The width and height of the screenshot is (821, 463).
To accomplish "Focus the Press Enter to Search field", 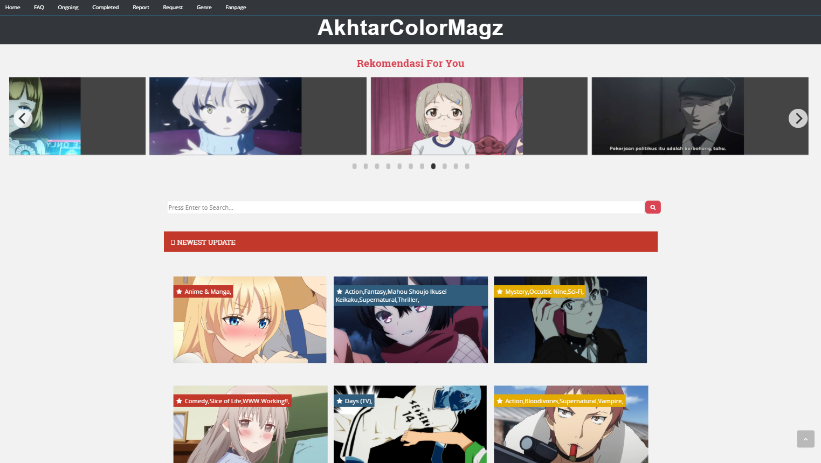I will pos(405,208).
